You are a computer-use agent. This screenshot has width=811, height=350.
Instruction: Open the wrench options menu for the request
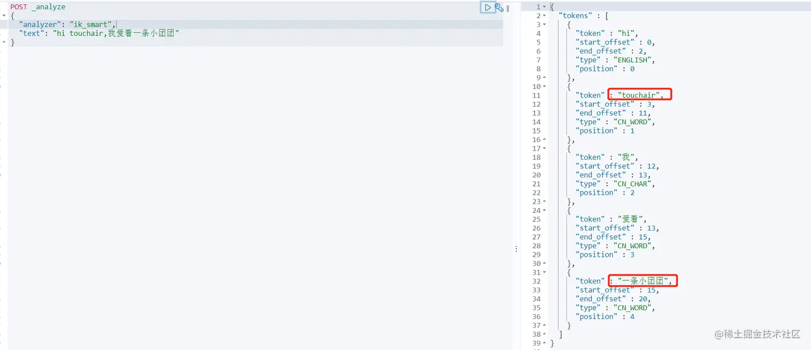499,8
